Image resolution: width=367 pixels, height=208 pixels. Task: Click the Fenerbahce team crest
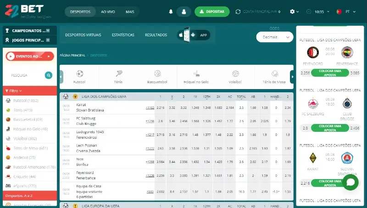[347, 52]
